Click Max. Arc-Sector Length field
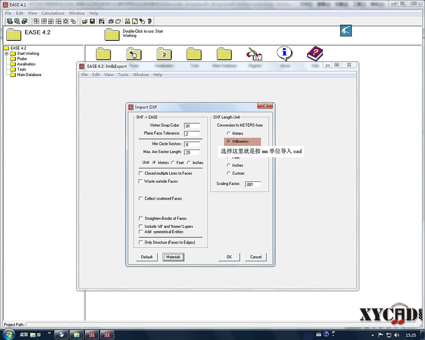Viewport: 425px width, 340px height. coord(192,153)
